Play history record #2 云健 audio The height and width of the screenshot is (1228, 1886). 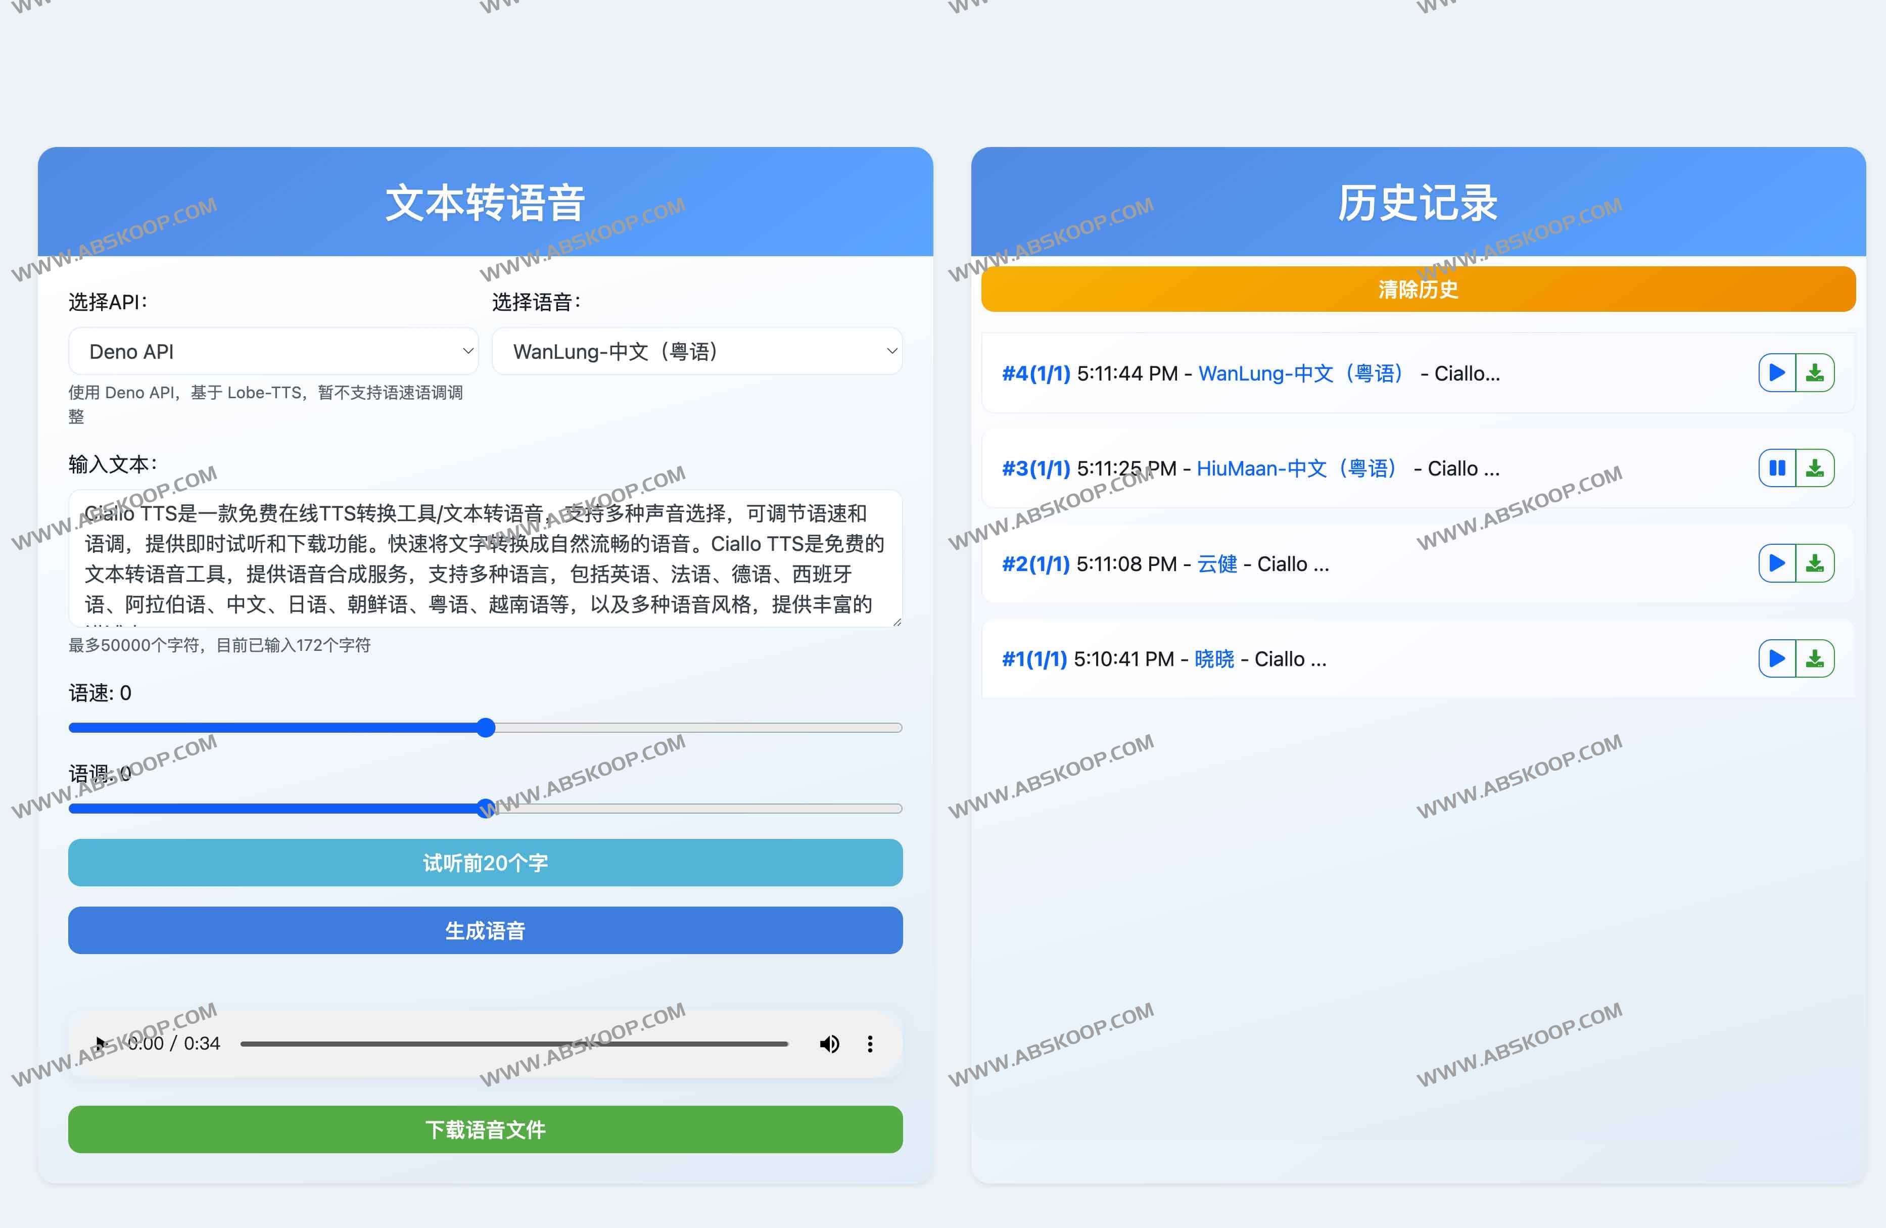pyautogui.click(x=1777, y=563)
